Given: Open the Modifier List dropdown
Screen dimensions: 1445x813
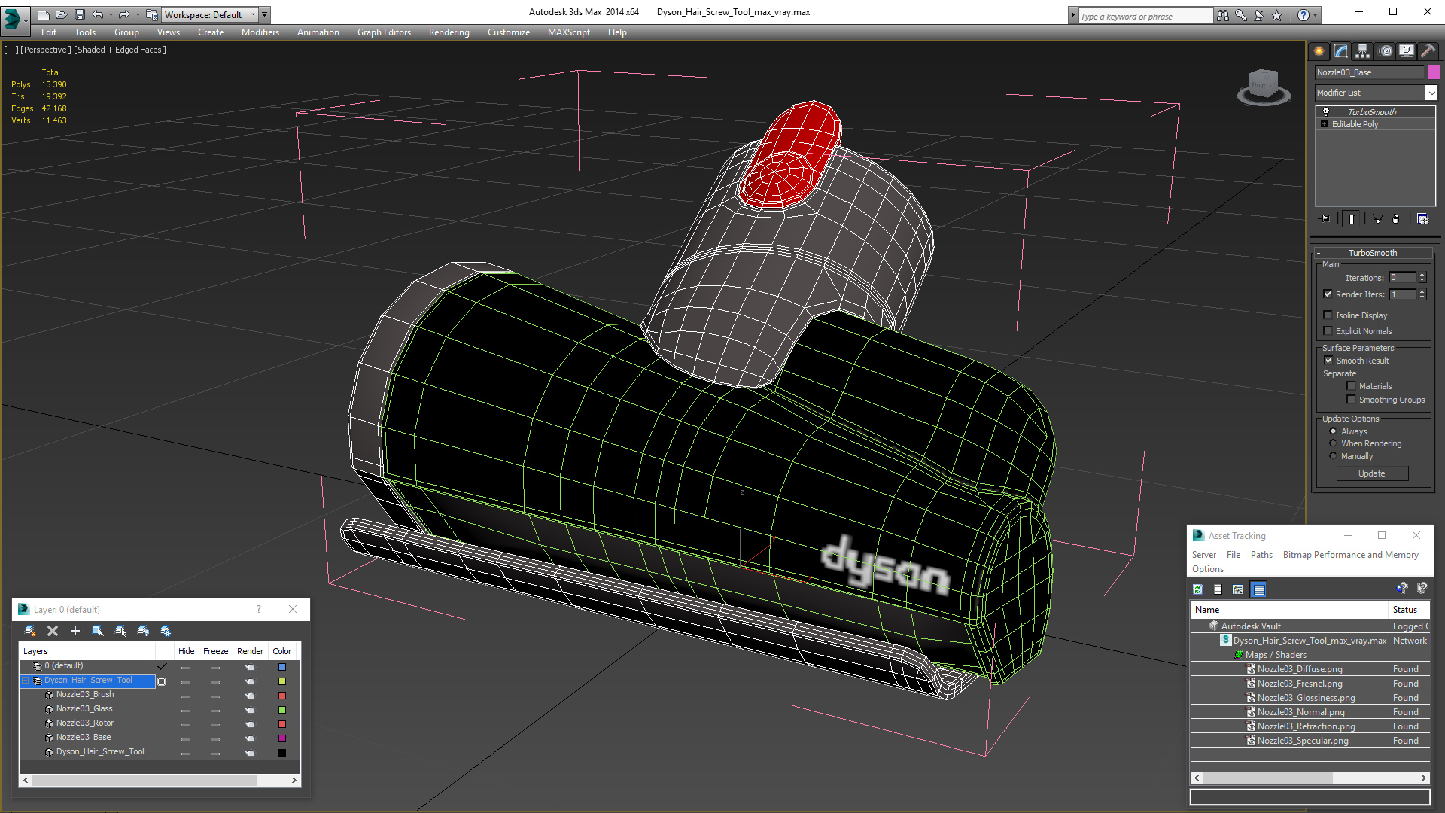Looking at the screenshot, I should (x=1431, y=93).
